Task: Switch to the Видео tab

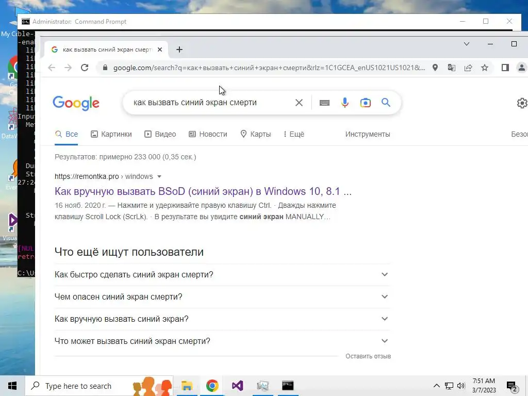Action: pyautogui.click(x=160, y=134)
